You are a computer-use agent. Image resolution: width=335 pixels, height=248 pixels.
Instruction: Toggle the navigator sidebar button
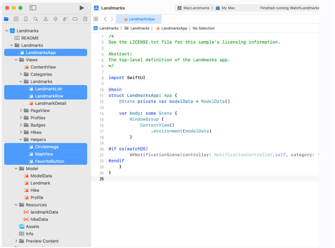click(33, 8)
